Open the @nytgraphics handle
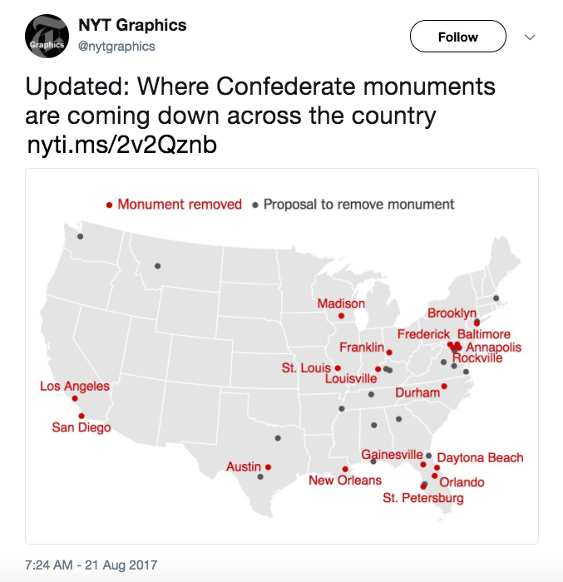 click(116, 47)
